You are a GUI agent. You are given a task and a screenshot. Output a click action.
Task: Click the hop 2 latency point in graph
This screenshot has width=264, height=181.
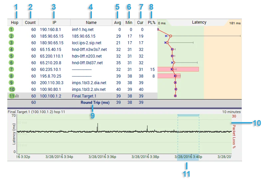(x=170, y=36)
